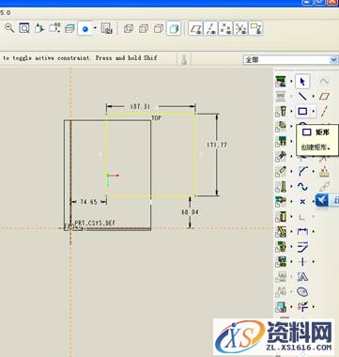
Task: Click the 74.65 horizontal offset dimension
Action: (x=88, y=202)
